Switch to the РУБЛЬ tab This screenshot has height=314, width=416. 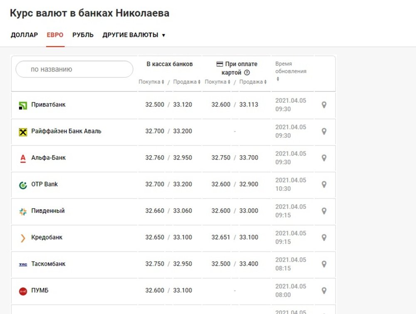[83, 35]
